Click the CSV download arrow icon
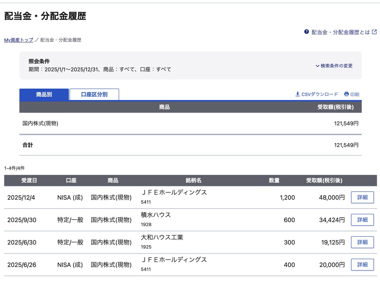This screenshot has width=380, height=281. pyautogui.click(x=297, y=94)
